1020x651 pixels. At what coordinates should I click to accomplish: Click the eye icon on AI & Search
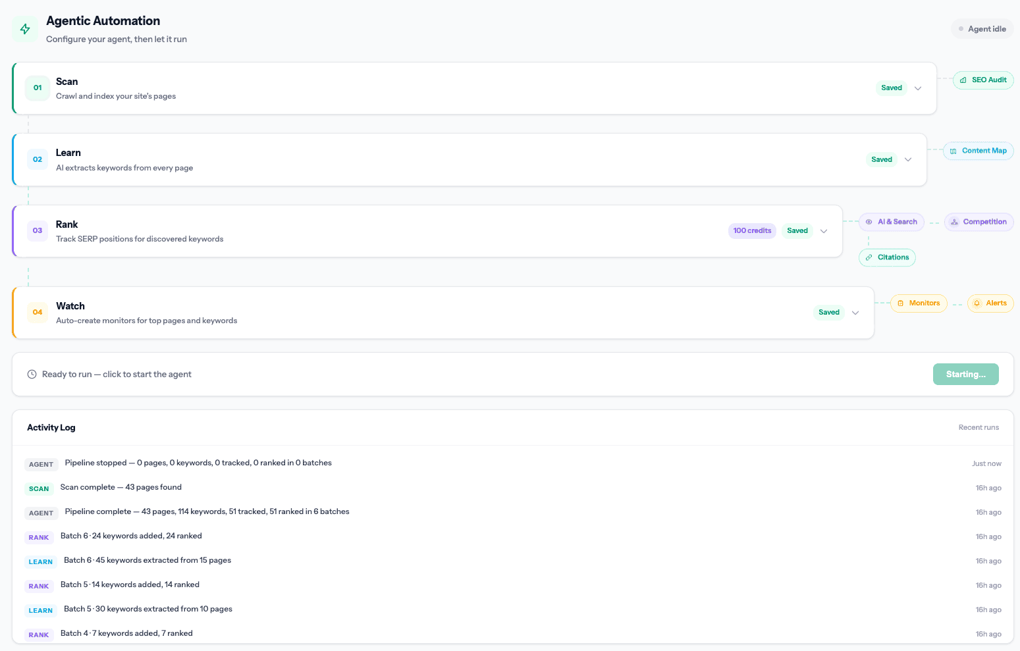(869, 222)
